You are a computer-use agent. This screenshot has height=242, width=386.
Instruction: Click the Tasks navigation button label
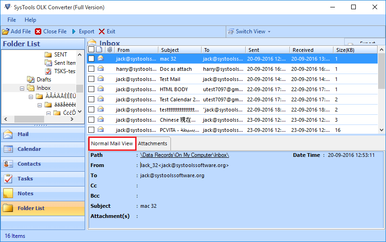pyautogui.click(x=25, y=179)
